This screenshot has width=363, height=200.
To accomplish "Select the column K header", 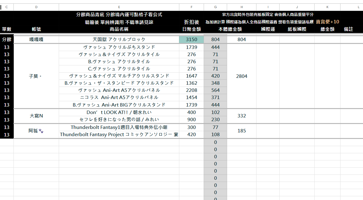I will coord(327,7).
